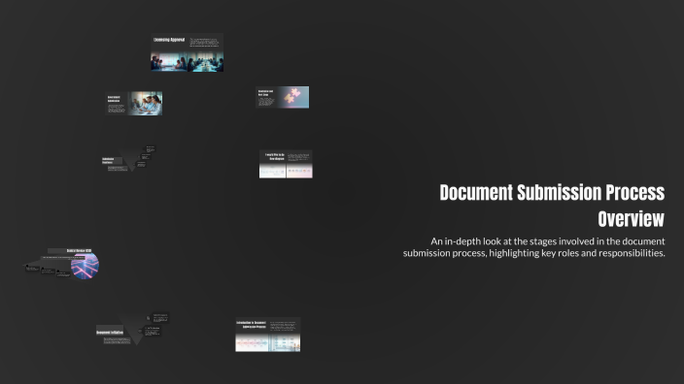The width and height of the screenshot is (684, 384).
Task: Open the flow diagram slide thumbnail
Action: tap(286, 164)
